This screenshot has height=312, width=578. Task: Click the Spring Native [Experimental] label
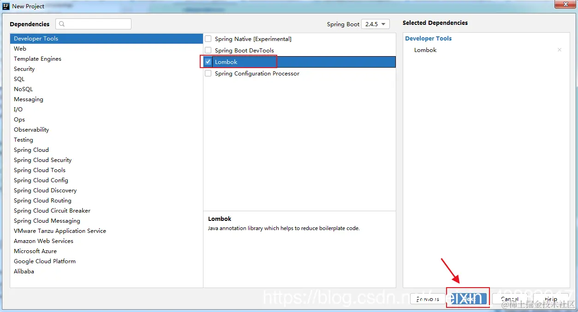(253, 39)
